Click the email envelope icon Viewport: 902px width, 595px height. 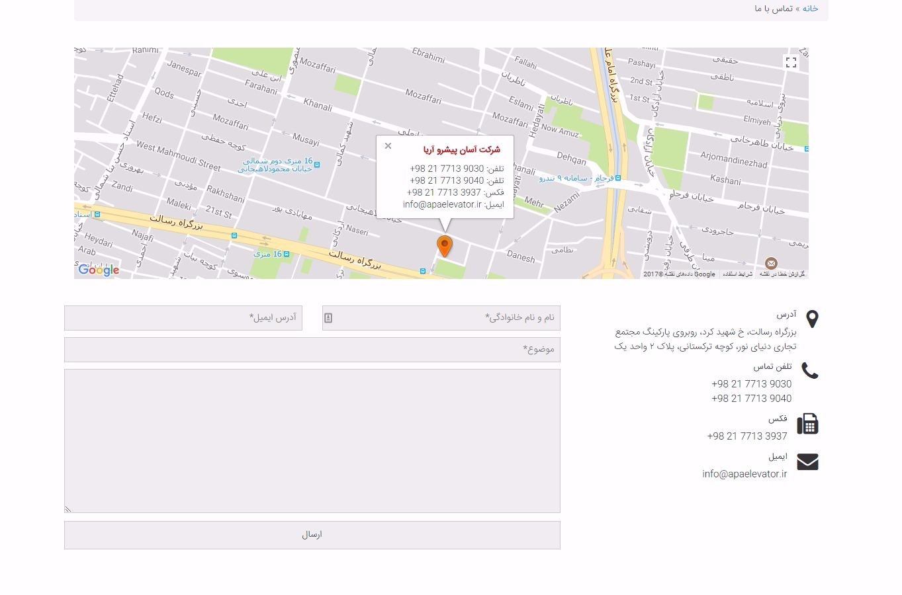pos(807,462)
